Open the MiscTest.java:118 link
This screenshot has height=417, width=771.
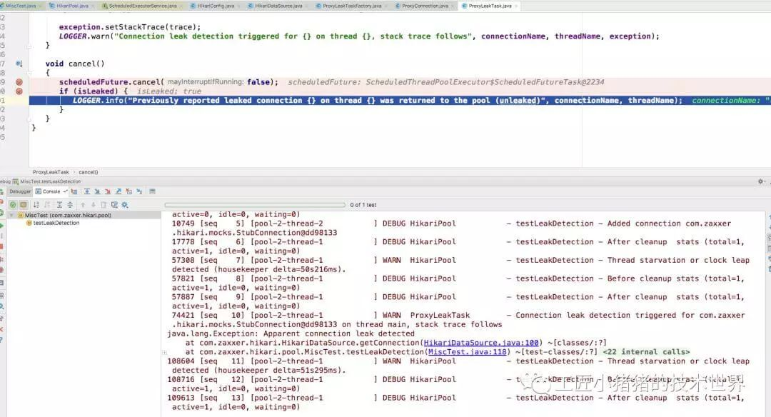[x=468, y=352]
